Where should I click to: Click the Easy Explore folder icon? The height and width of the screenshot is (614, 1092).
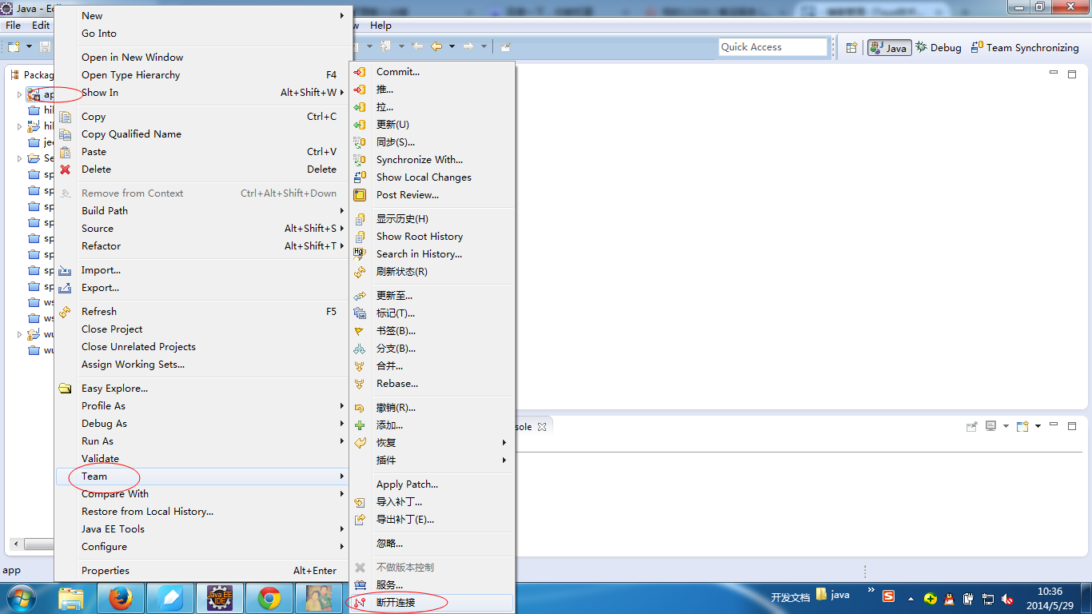[x=66, y=389]
